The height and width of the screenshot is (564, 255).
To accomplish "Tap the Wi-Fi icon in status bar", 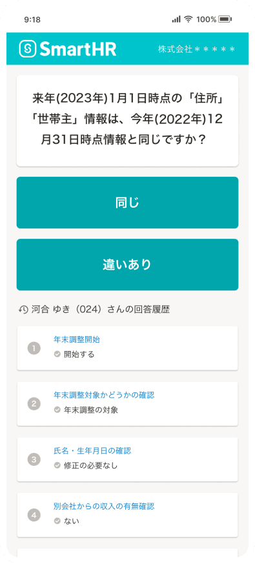I will (x=188, y=19).
